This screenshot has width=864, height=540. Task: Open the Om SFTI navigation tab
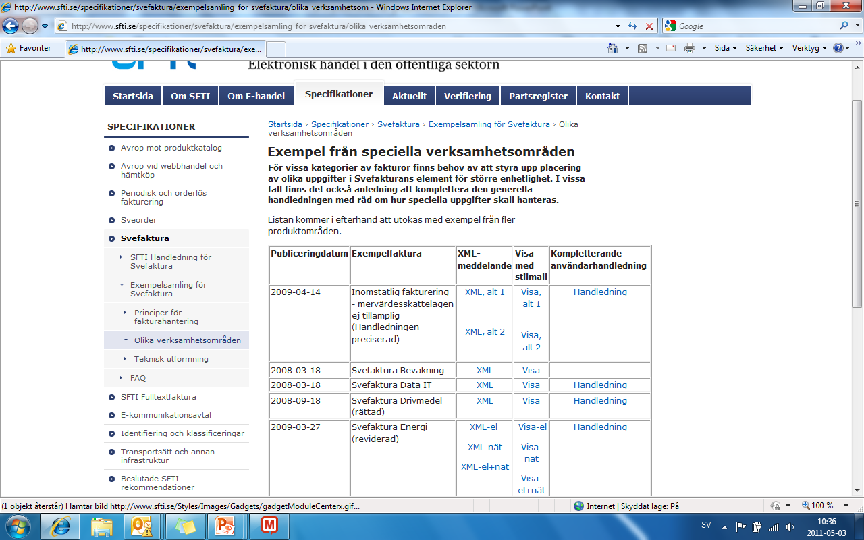click(x=190, y=96)
